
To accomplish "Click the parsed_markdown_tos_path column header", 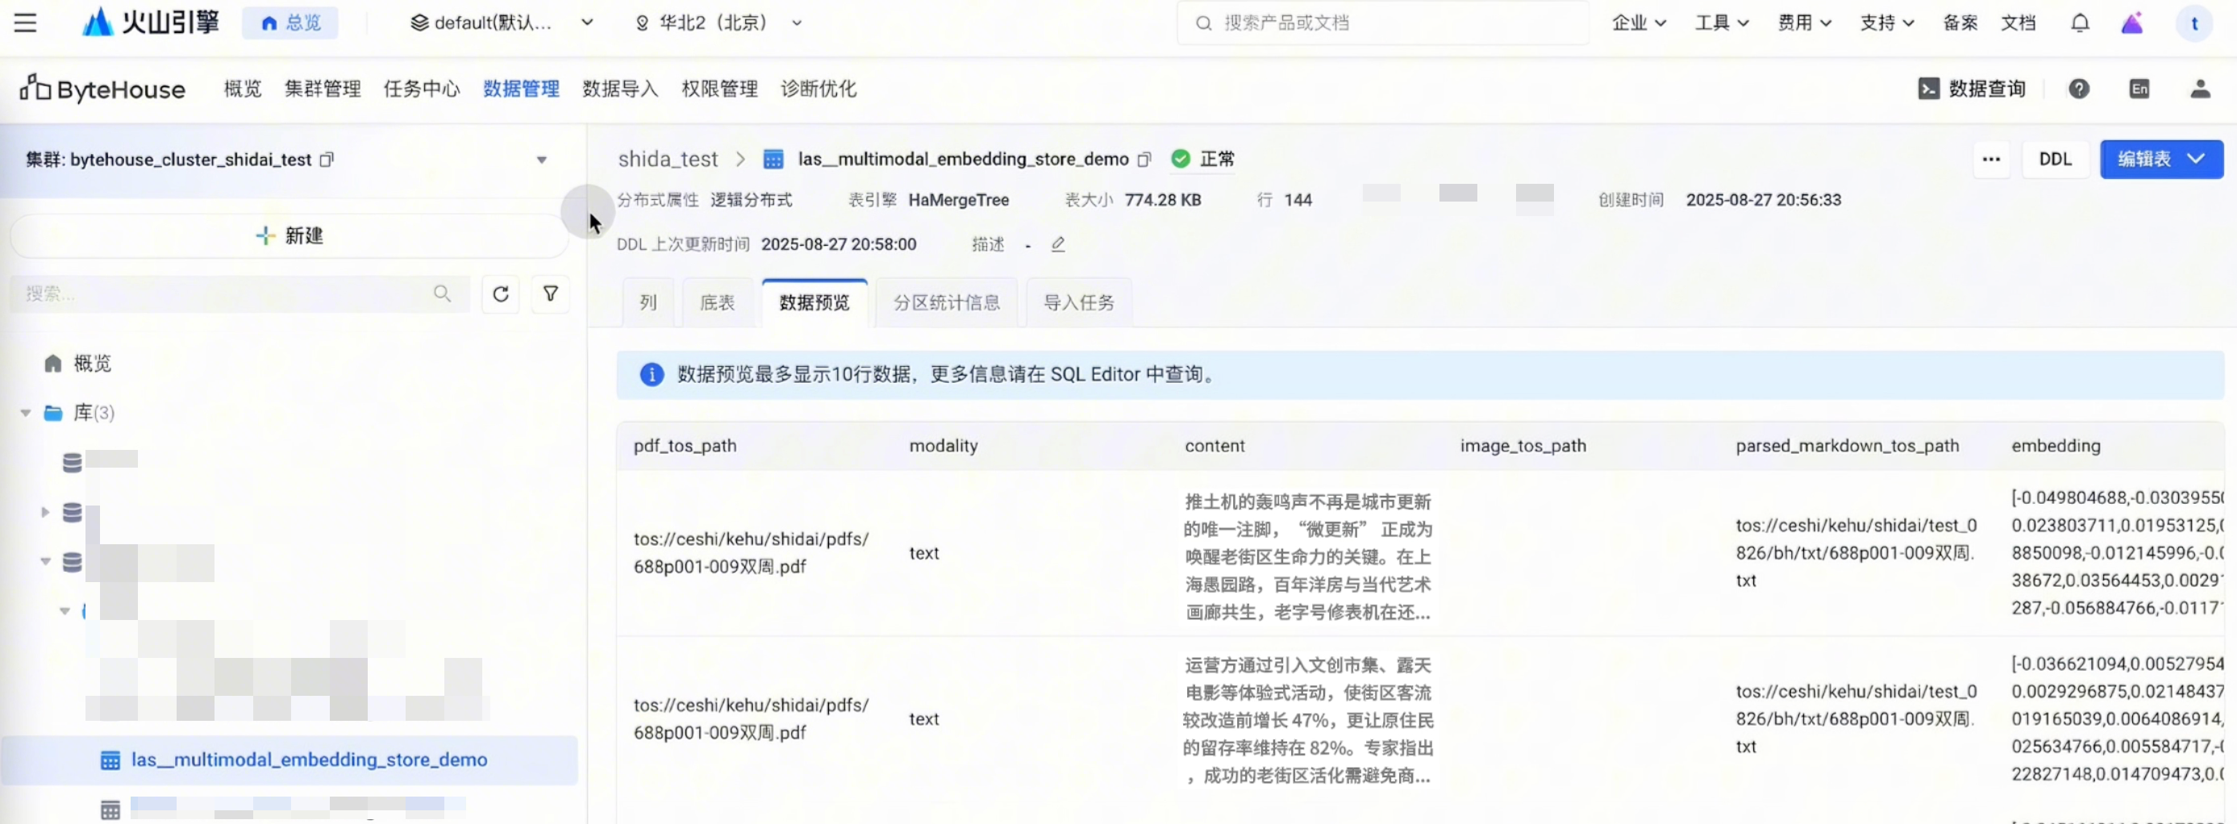I will (1847, 447).
